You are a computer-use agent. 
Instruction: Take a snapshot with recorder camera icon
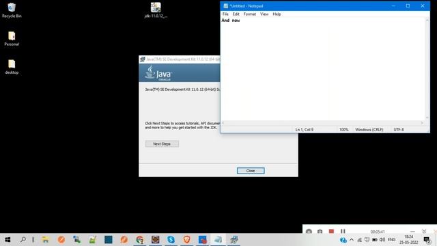[320, 231]
